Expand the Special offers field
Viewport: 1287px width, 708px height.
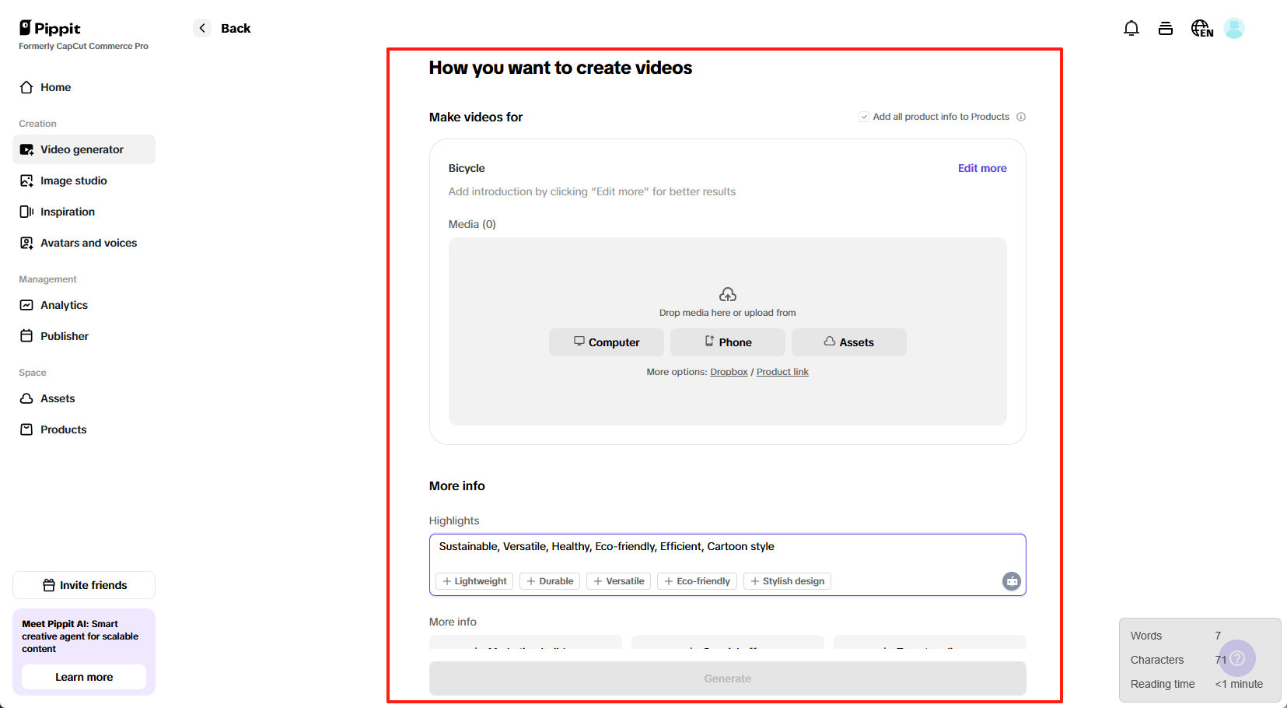click(727, 647)
